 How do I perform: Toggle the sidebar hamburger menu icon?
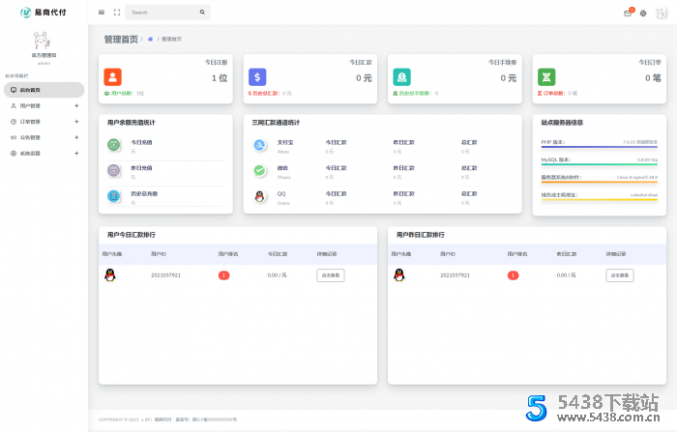pos(102,13)
